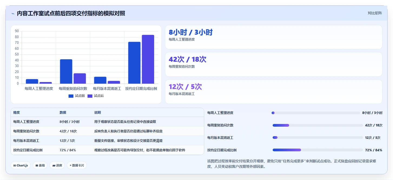Click chart axis label 每月版本混淆返工
This screenshot has height=180, width=393.
coord(107,89)
